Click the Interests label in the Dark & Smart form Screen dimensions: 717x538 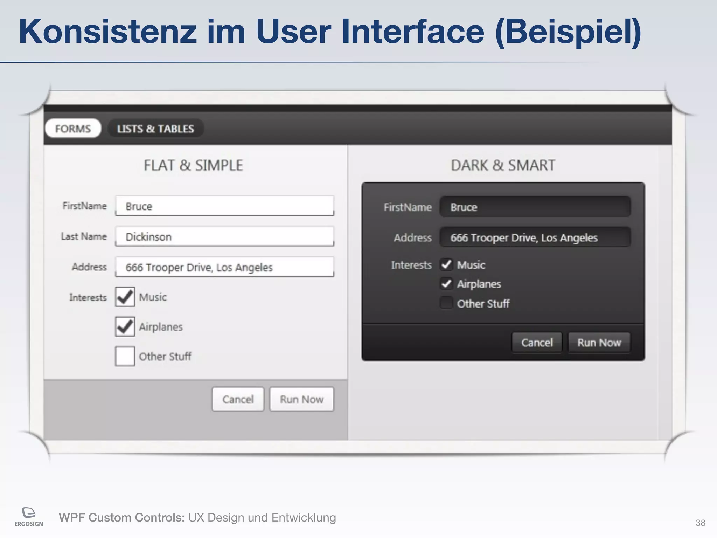tap(411, 265)
